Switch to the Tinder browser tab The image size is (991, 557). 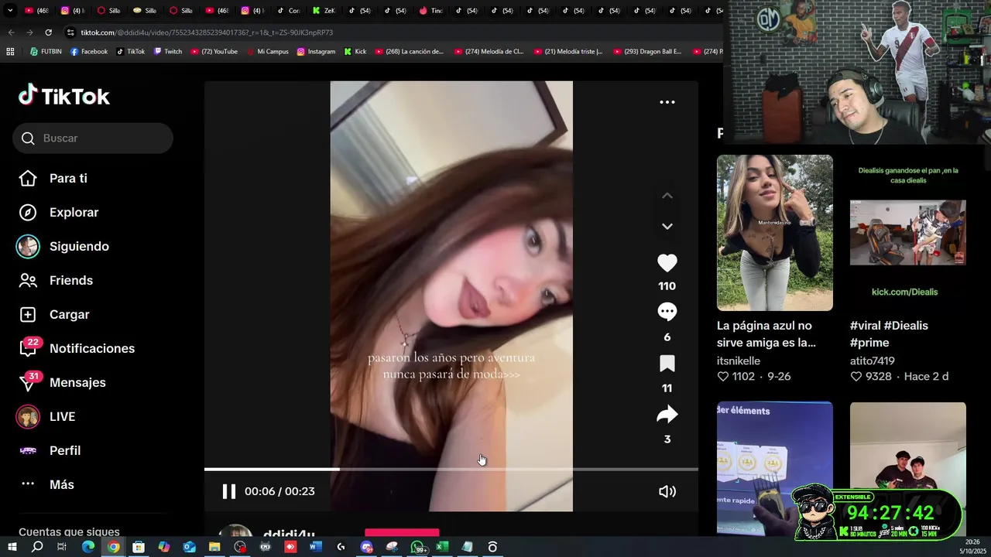tap(430, 11)
